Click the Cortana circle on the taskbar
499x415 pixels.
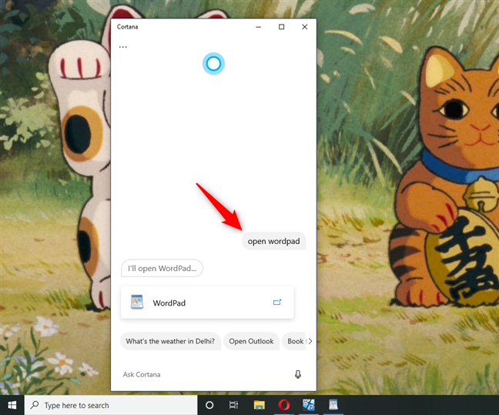209,405
